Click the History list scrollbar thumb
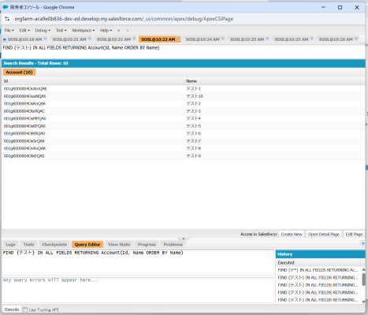 363,280
